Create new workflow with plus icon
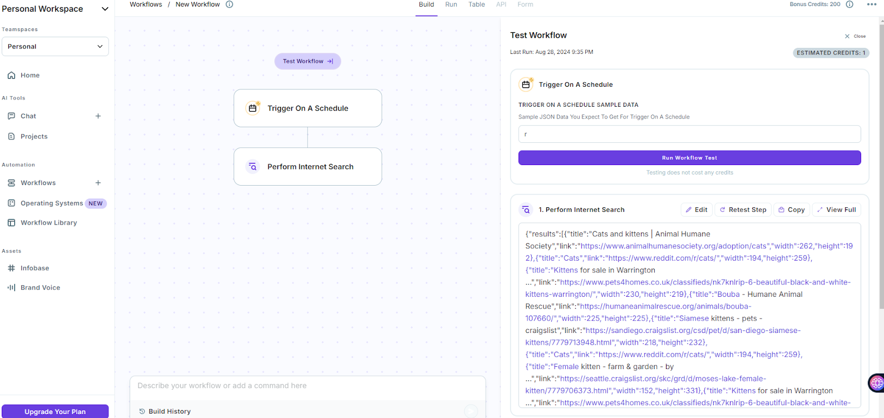 click(x=98, y=183)
